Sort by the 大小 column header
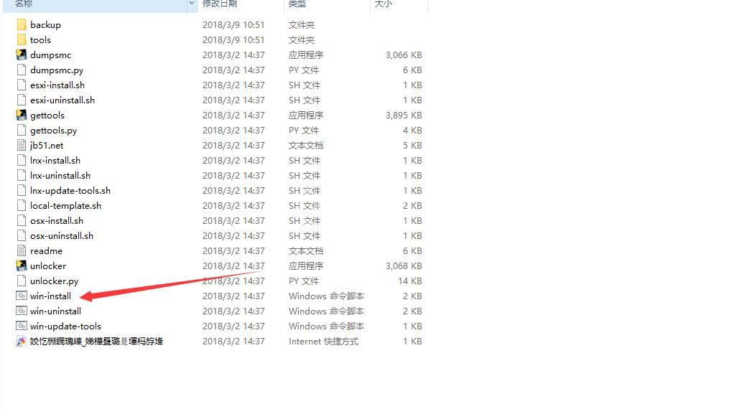The height and width of the screenshot is (409, 734). pos(384,4)
